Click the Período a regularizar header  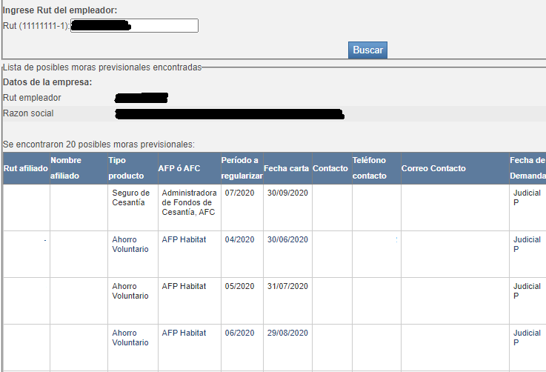pos(240,168)
